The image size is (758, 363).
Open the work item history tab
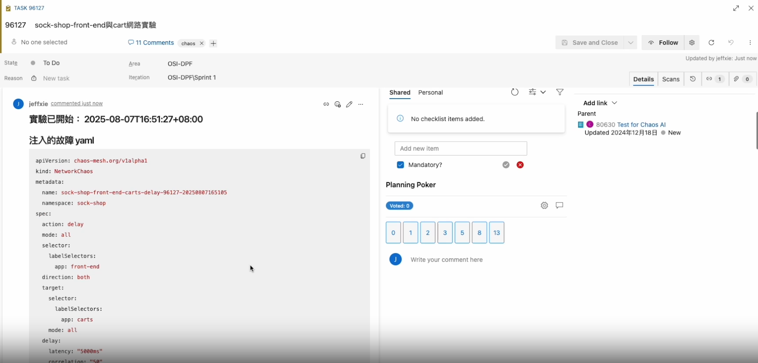[693, 79]
